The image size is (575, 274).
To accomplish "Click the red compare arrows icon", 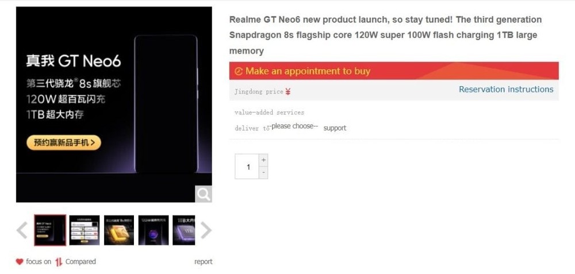I will 59,261.
